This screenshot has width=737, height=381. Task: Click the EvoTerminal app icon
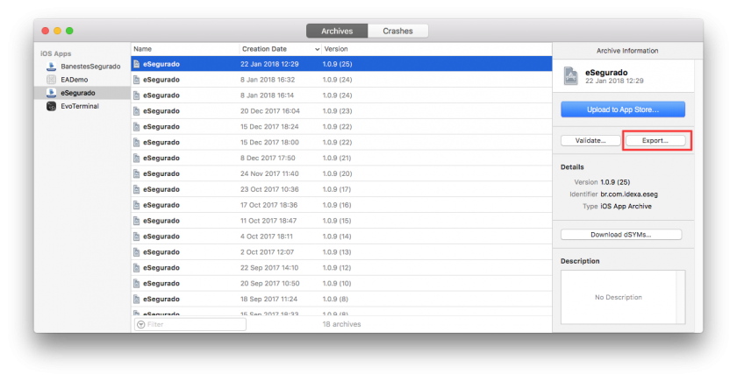pyautogui.click(x=53, y=106)
